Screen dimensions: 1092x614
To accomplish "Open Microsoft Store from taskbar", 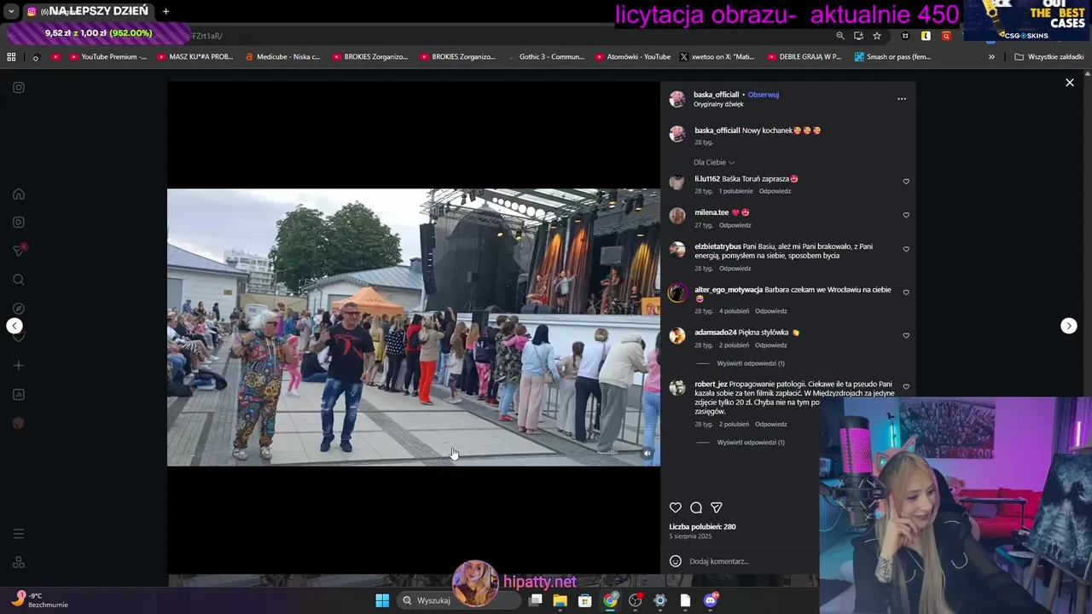I will pyautogui.click(x=585, y=600).
